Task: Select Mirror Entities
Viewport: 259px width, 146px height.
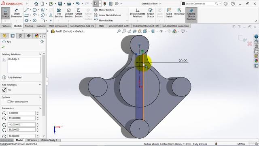Action: [x=104, y=10]
